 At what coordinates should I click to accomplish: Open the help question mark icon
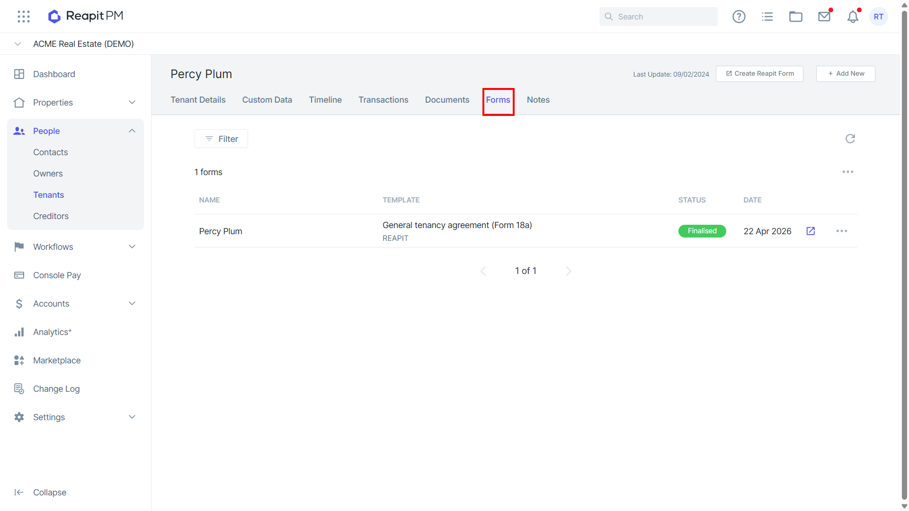[x=739, y=17]
